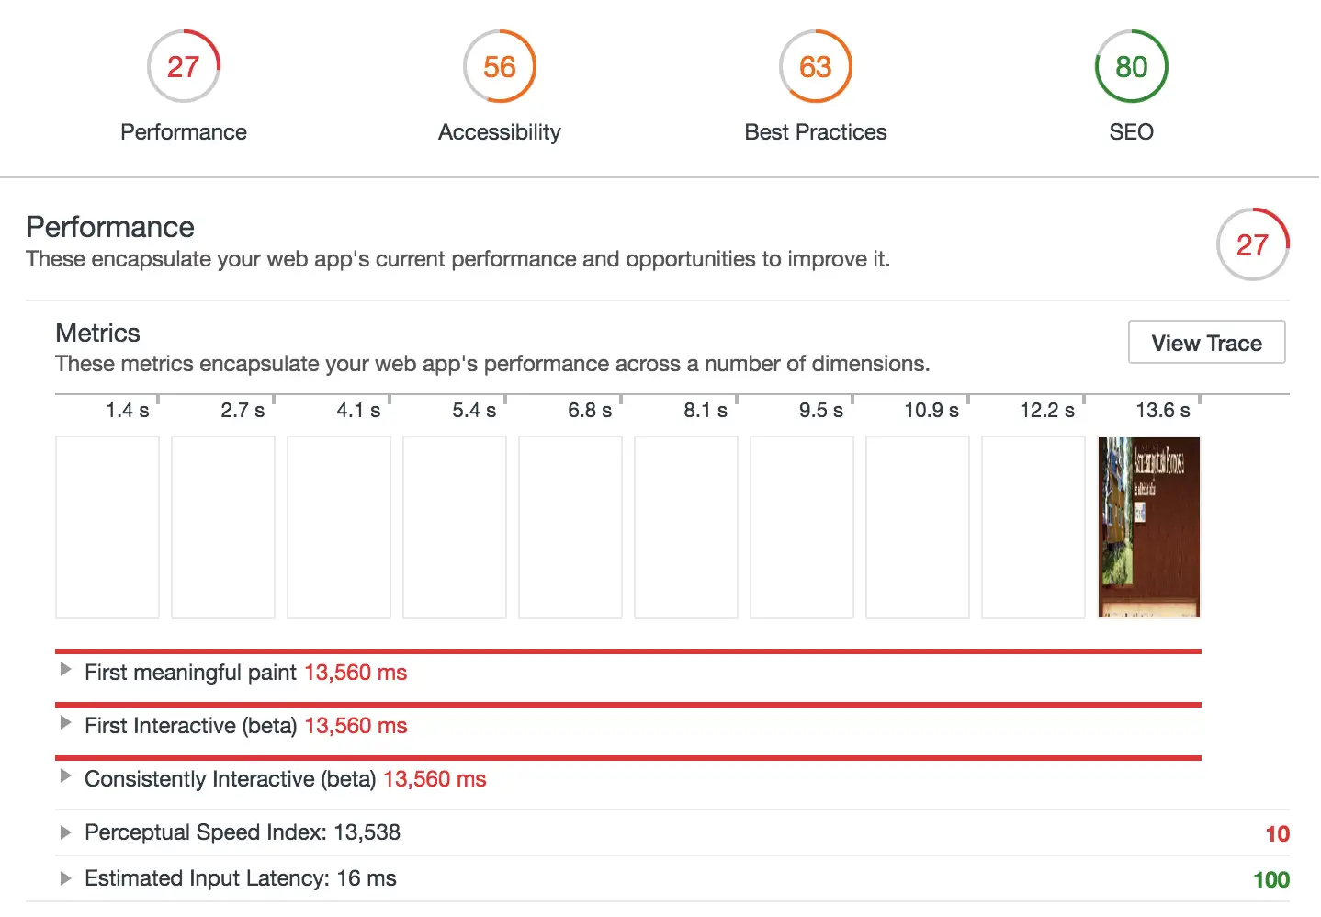
Task: Click the First meaningful paint 13,560 ms value
Action: pos(356,673)
